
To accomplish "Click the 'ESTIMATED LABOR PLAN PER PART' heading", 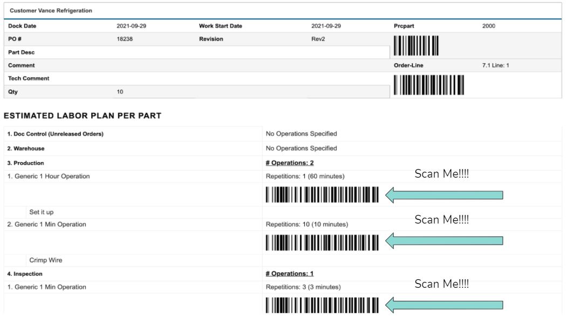I will point(83,116).
